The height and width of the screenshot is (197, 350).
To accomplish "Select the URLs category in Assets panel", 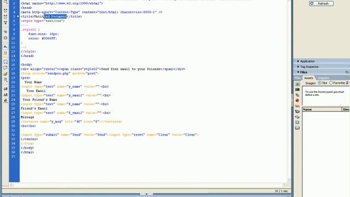I will click(x=297, y=95).
